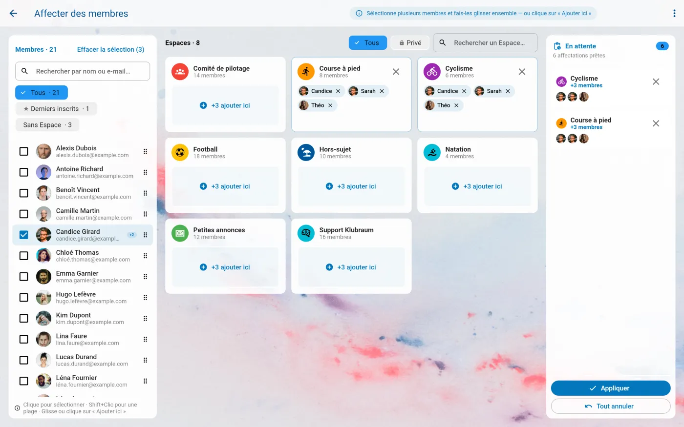Clear all members from Course à pied card
This screenshot has height=427, width=684.
[396, 72]
